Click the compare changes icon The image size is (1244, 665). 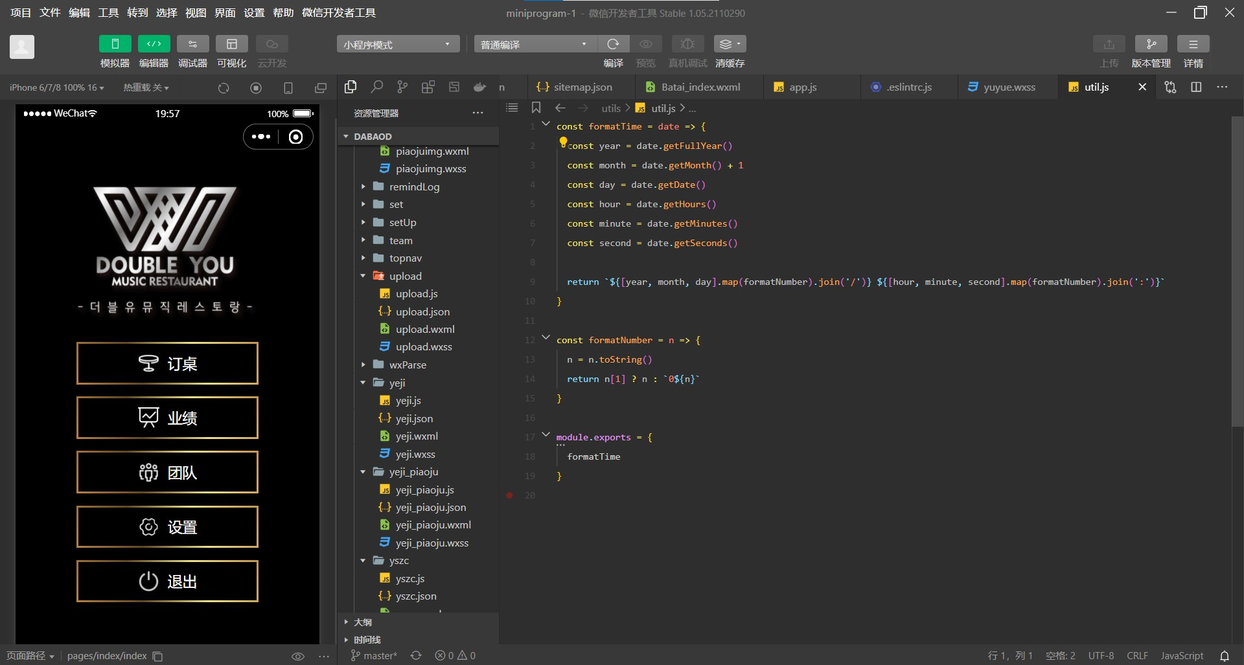click(x=1170, y=87)
